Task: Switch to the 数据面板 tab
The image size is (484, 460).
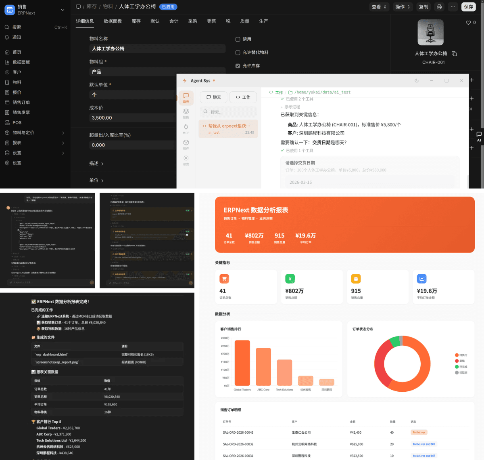Action: click(x=113, y=21)
